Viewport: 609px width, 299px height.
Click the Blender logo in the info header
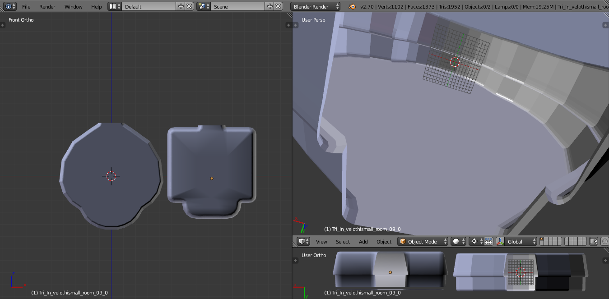pyautogui.click(x=351, y=7)
